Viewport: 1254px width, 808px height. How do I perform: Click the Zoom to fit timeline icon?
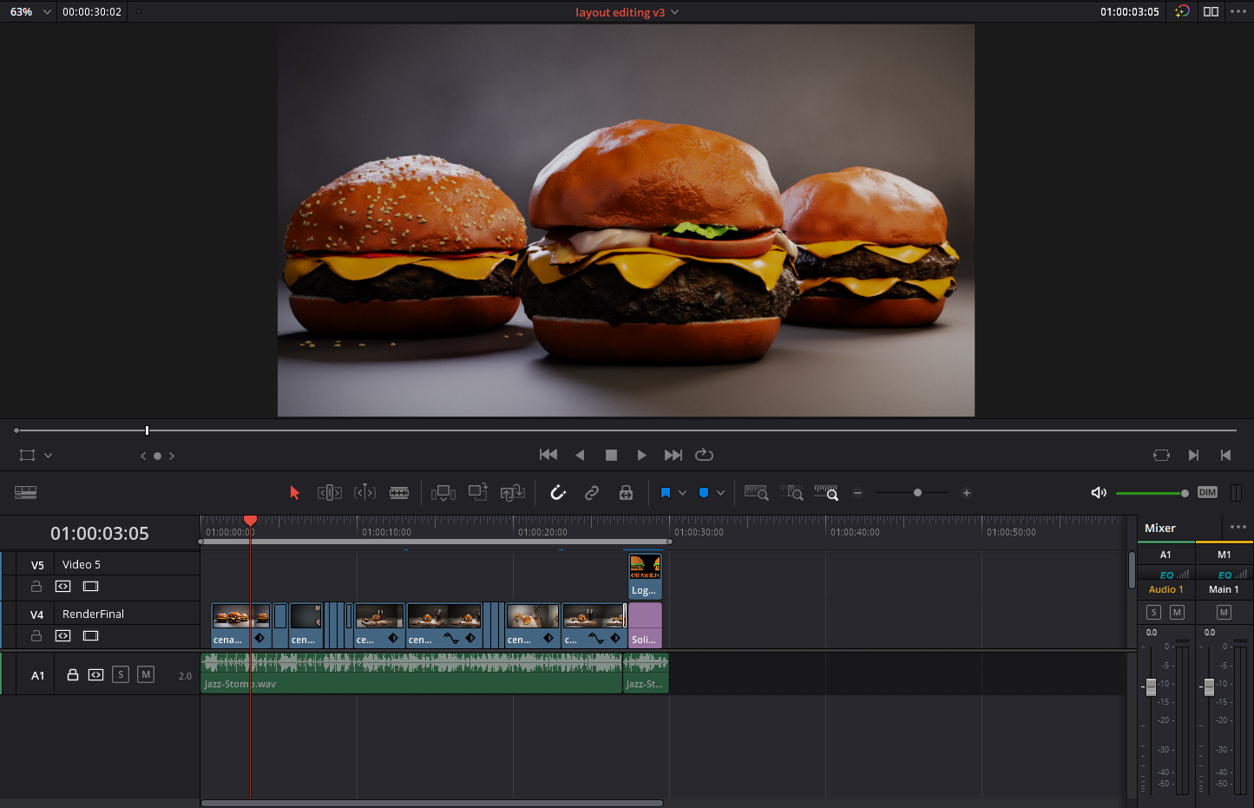[x=756, y=493]
